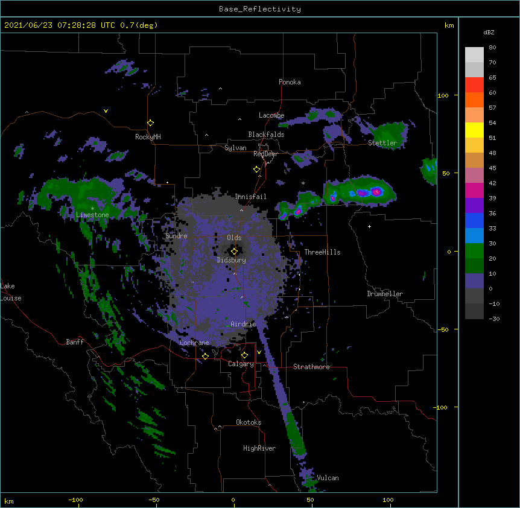Click the Limestone label

(x=92, y=215)
